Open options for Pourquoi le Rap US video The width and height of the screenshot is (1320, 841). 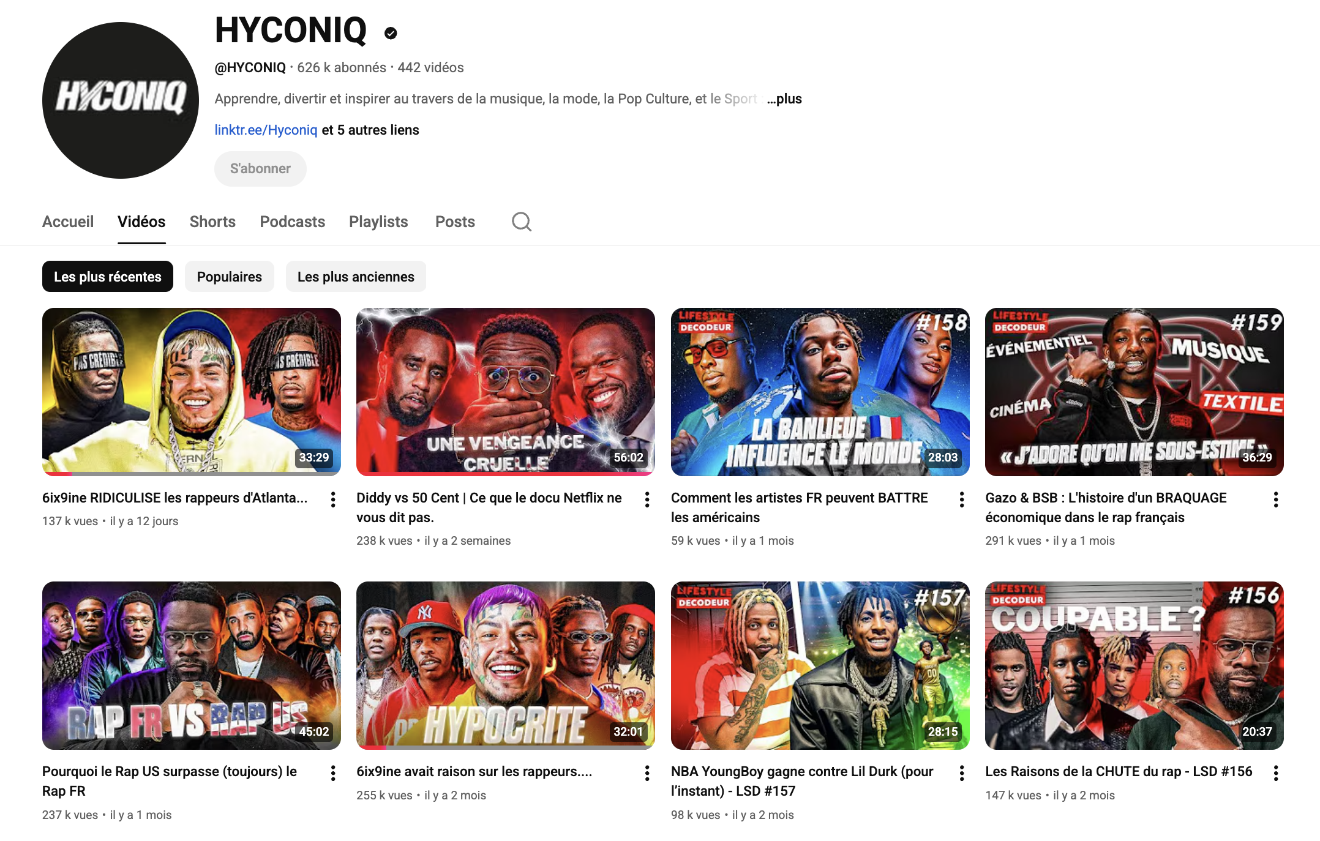click(333, 773)
